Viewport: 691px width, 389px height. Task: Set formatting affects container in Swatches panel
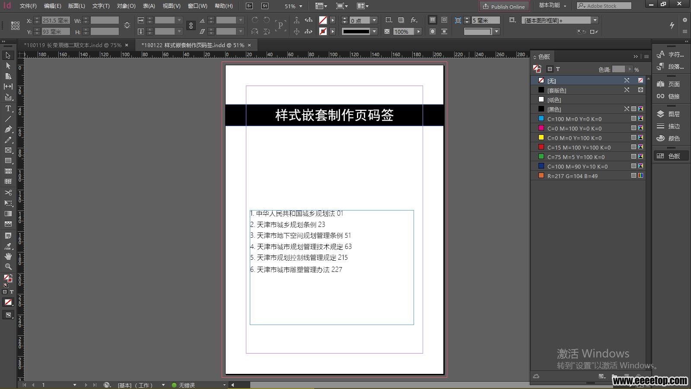[550, 69]
